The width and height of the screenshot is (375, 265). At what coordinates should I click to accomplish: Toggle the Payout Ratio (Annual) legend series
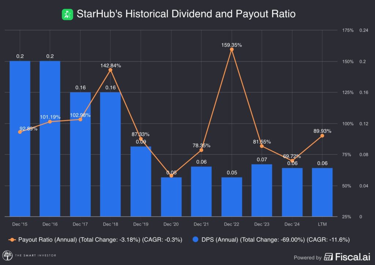93,240
